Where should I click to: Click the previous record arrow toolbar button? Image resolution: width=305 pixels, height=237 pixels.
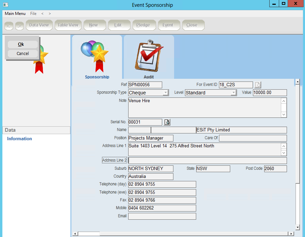tap(9, 26)
